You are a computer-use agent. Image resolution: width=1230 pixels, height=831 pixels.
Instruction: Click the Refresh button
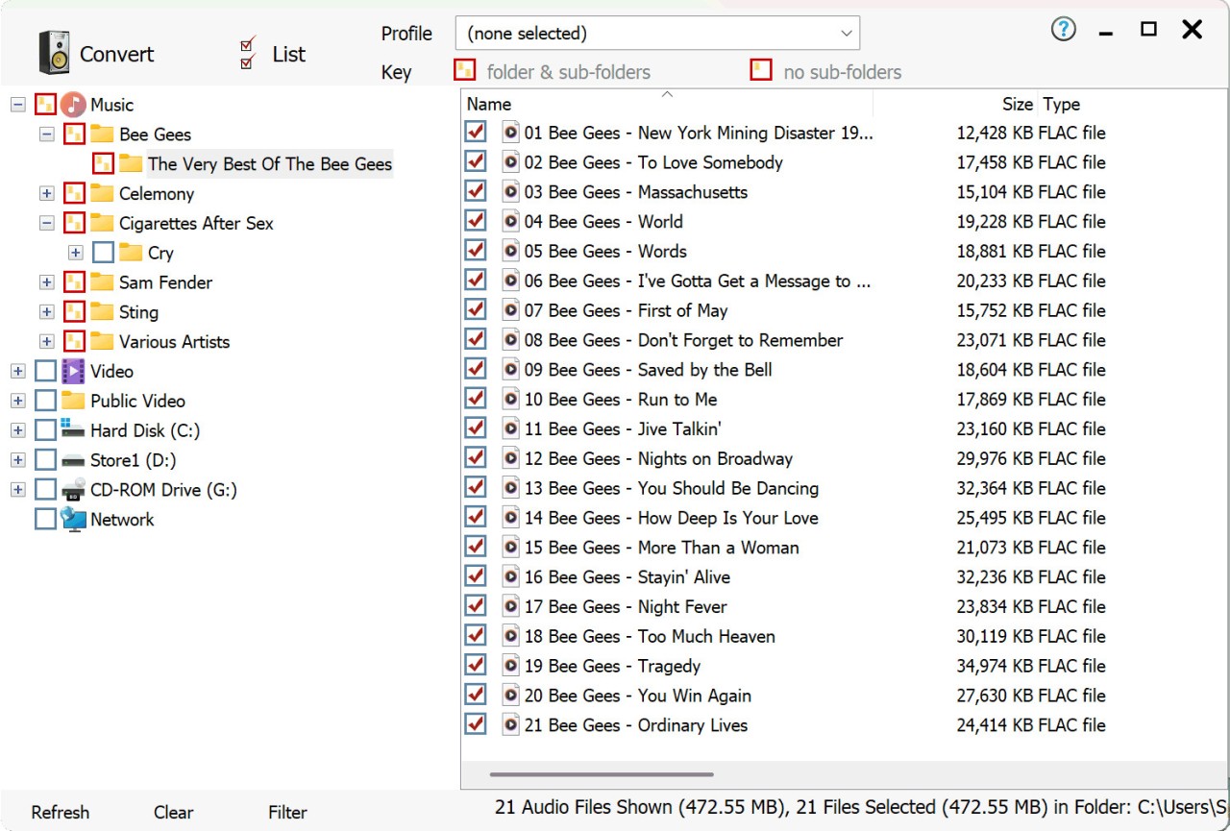[x=60, y=813]
